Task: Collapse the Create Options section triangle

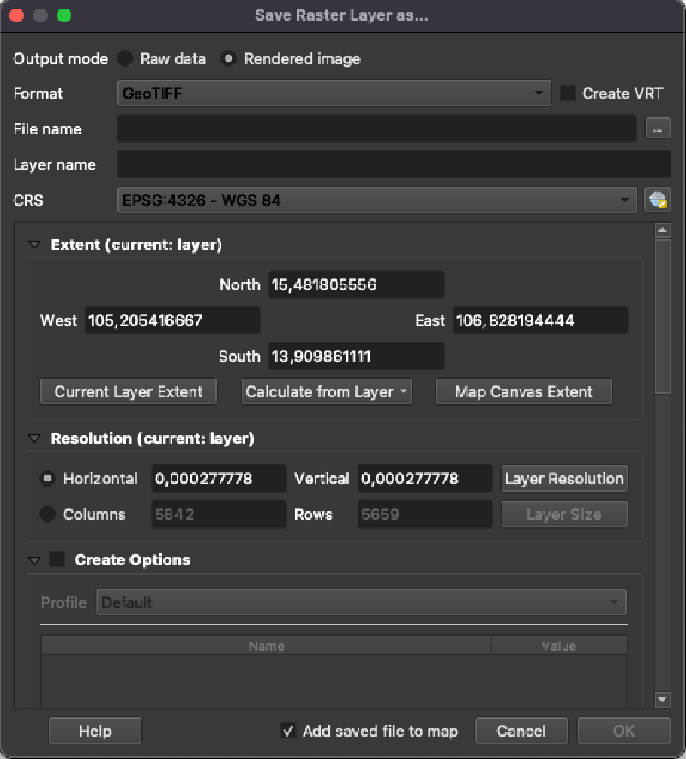Action: click(x=34, y=560)
